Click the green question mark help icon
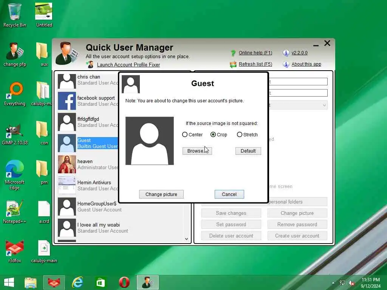Viewport: 387px width, 290px height. pyautogui.click(x=233, y=53)
